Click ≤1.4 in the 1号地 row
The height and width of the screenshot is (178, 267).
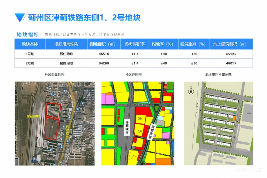tap(135, 54)
